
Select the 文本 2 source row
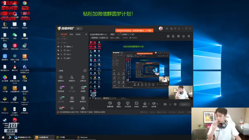72,54
